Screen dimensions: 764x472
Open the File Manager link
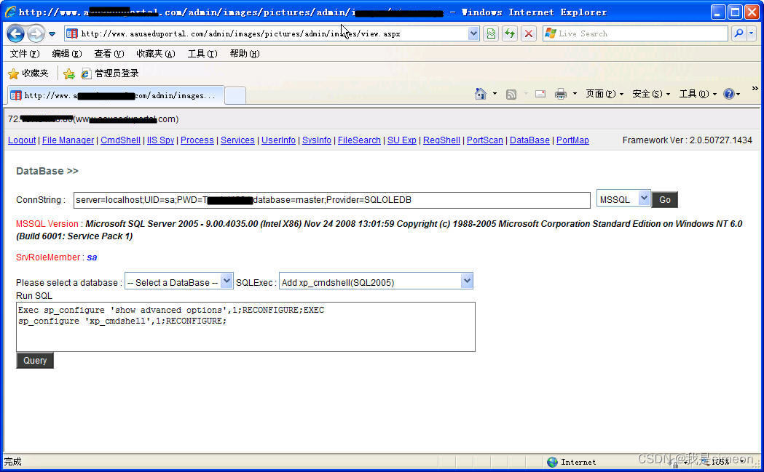(68, 140)
